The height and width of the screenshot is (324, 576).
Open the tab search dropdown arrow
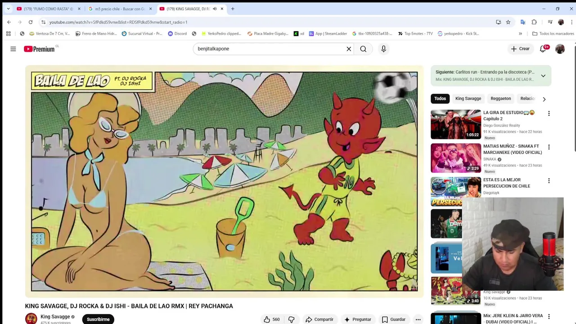(8, 9)
